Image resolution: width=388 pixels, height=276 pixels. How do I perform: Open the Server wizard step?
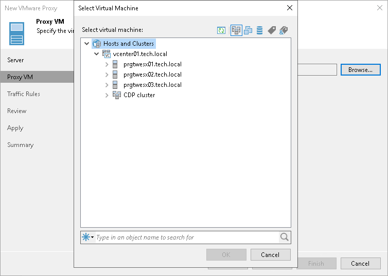[15, 60]
